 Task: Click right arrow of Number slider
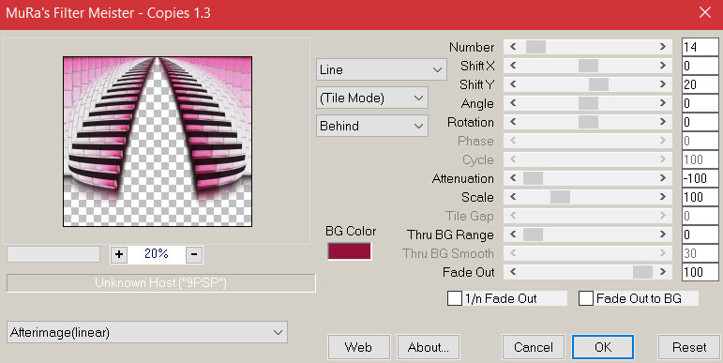tap(663, 47)
